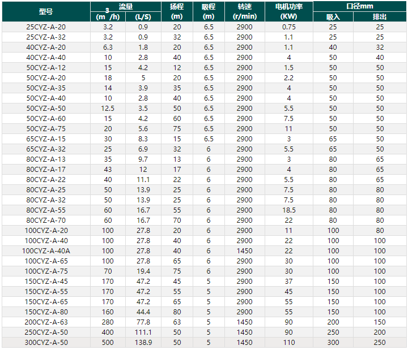Select the 吸程 (m) column header

coord(209,11)
